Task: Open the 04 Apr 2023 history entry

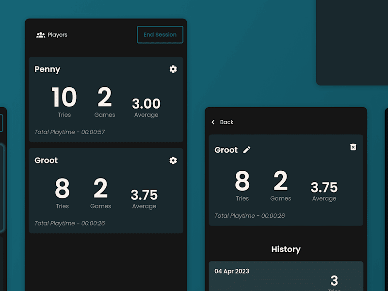Action: (x=286, y=276)
